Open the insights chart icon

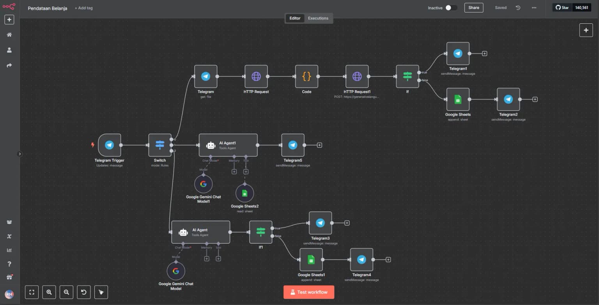click(x=9, y=250)
